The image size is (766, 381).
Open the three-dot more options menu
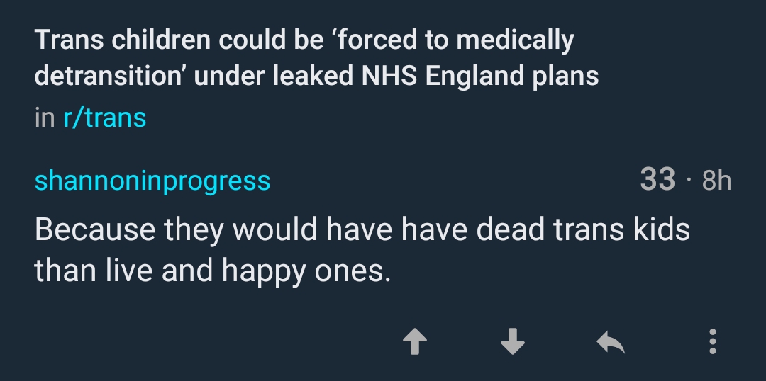712,342
